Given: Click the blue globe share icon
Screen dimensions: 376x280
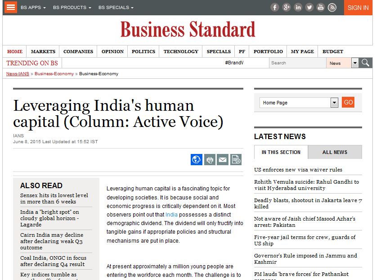Looking at the screenshot, I should coord(197,159).
